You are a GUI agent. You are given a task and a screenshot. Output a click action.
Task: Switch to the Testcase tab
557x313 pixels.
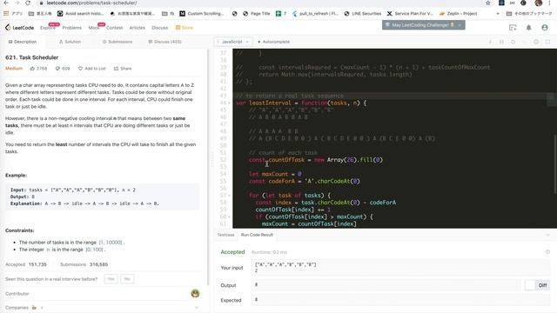[225, 235]
